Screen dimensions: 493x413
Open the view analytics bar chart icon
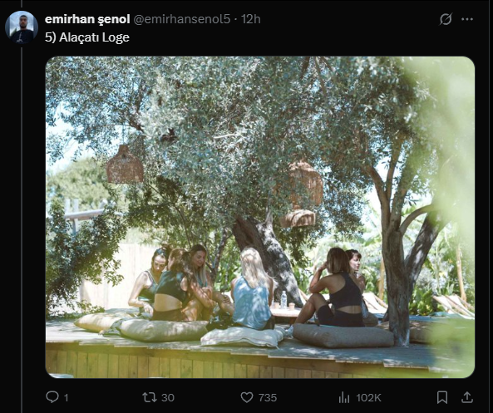(344, 397)
